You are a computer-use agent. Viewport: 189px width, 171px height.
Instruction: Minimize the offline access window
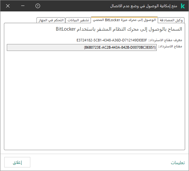pos(23,6)
